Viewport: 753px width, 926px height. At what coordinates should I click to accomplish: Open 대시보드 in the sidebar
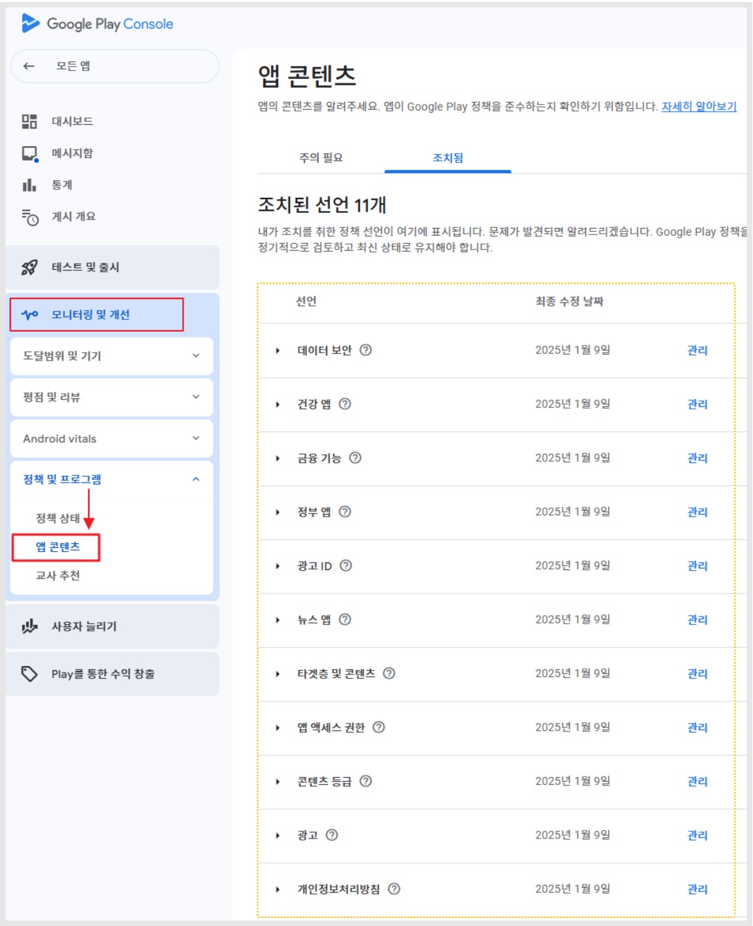tap(72, 121)
